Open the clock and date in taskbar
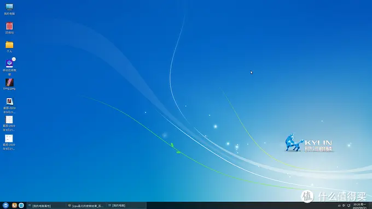This screenshot has height=209, width=372. [359, 206]
